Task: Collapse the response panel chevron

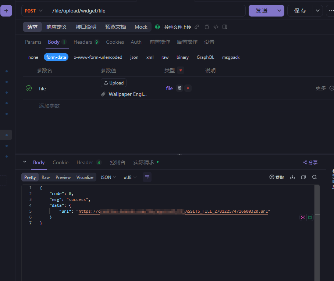Action: [25, 162]
